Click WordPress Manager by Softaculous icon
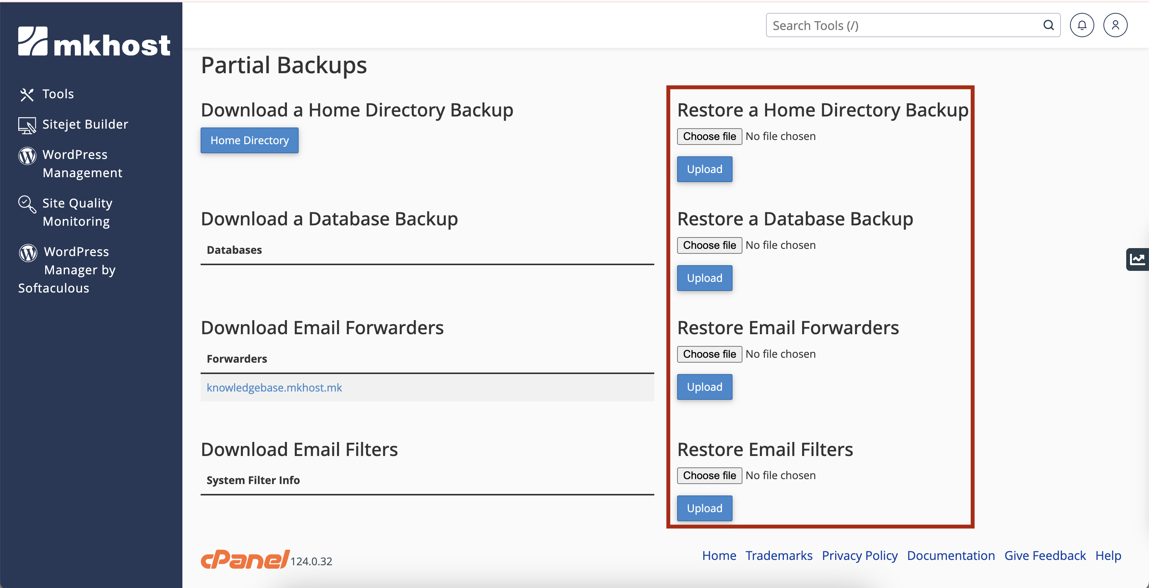Viewport: 1149px width, 588px height. point(28,253)
